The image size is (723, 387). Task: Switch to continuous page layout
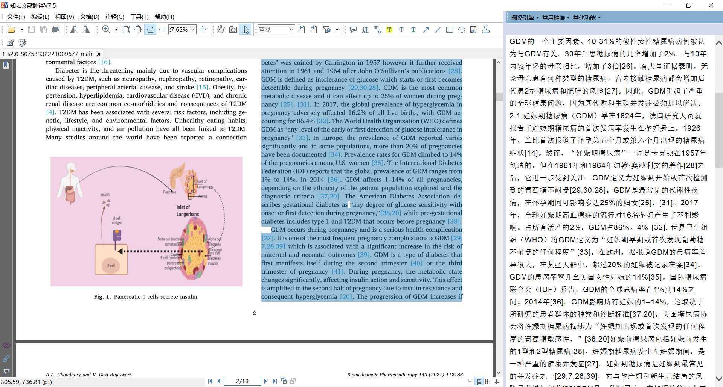[x=479, y=382]
